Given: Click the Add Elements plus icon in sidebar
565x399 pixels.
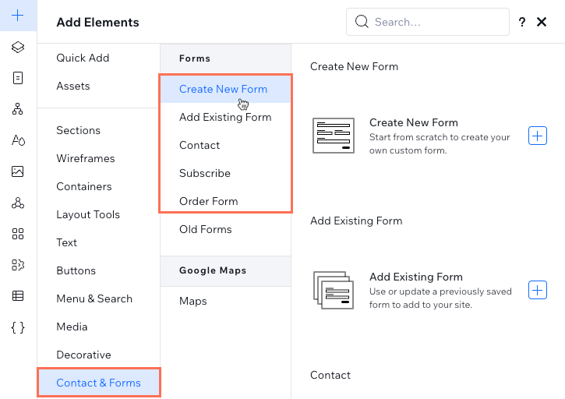Looking at the screenshot, I should [18, 16].
